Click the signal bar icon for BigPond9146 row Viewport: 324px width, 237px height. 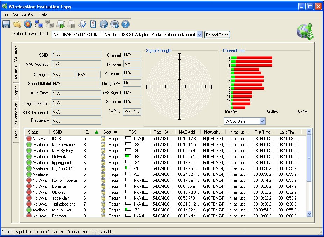tap(128, 168)
